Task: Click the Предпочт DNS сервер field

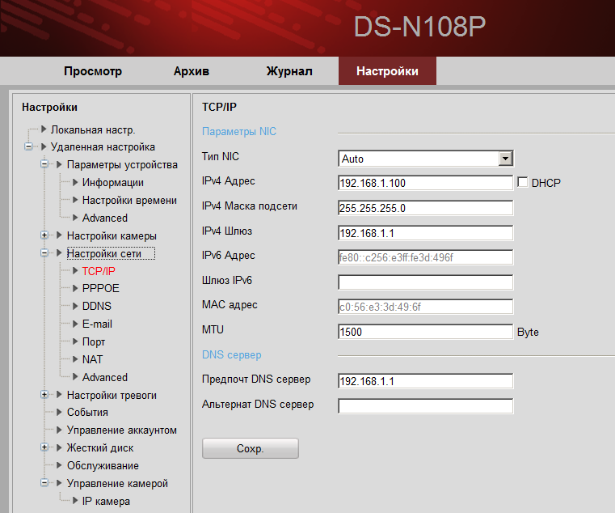Action: pos(426,381)
